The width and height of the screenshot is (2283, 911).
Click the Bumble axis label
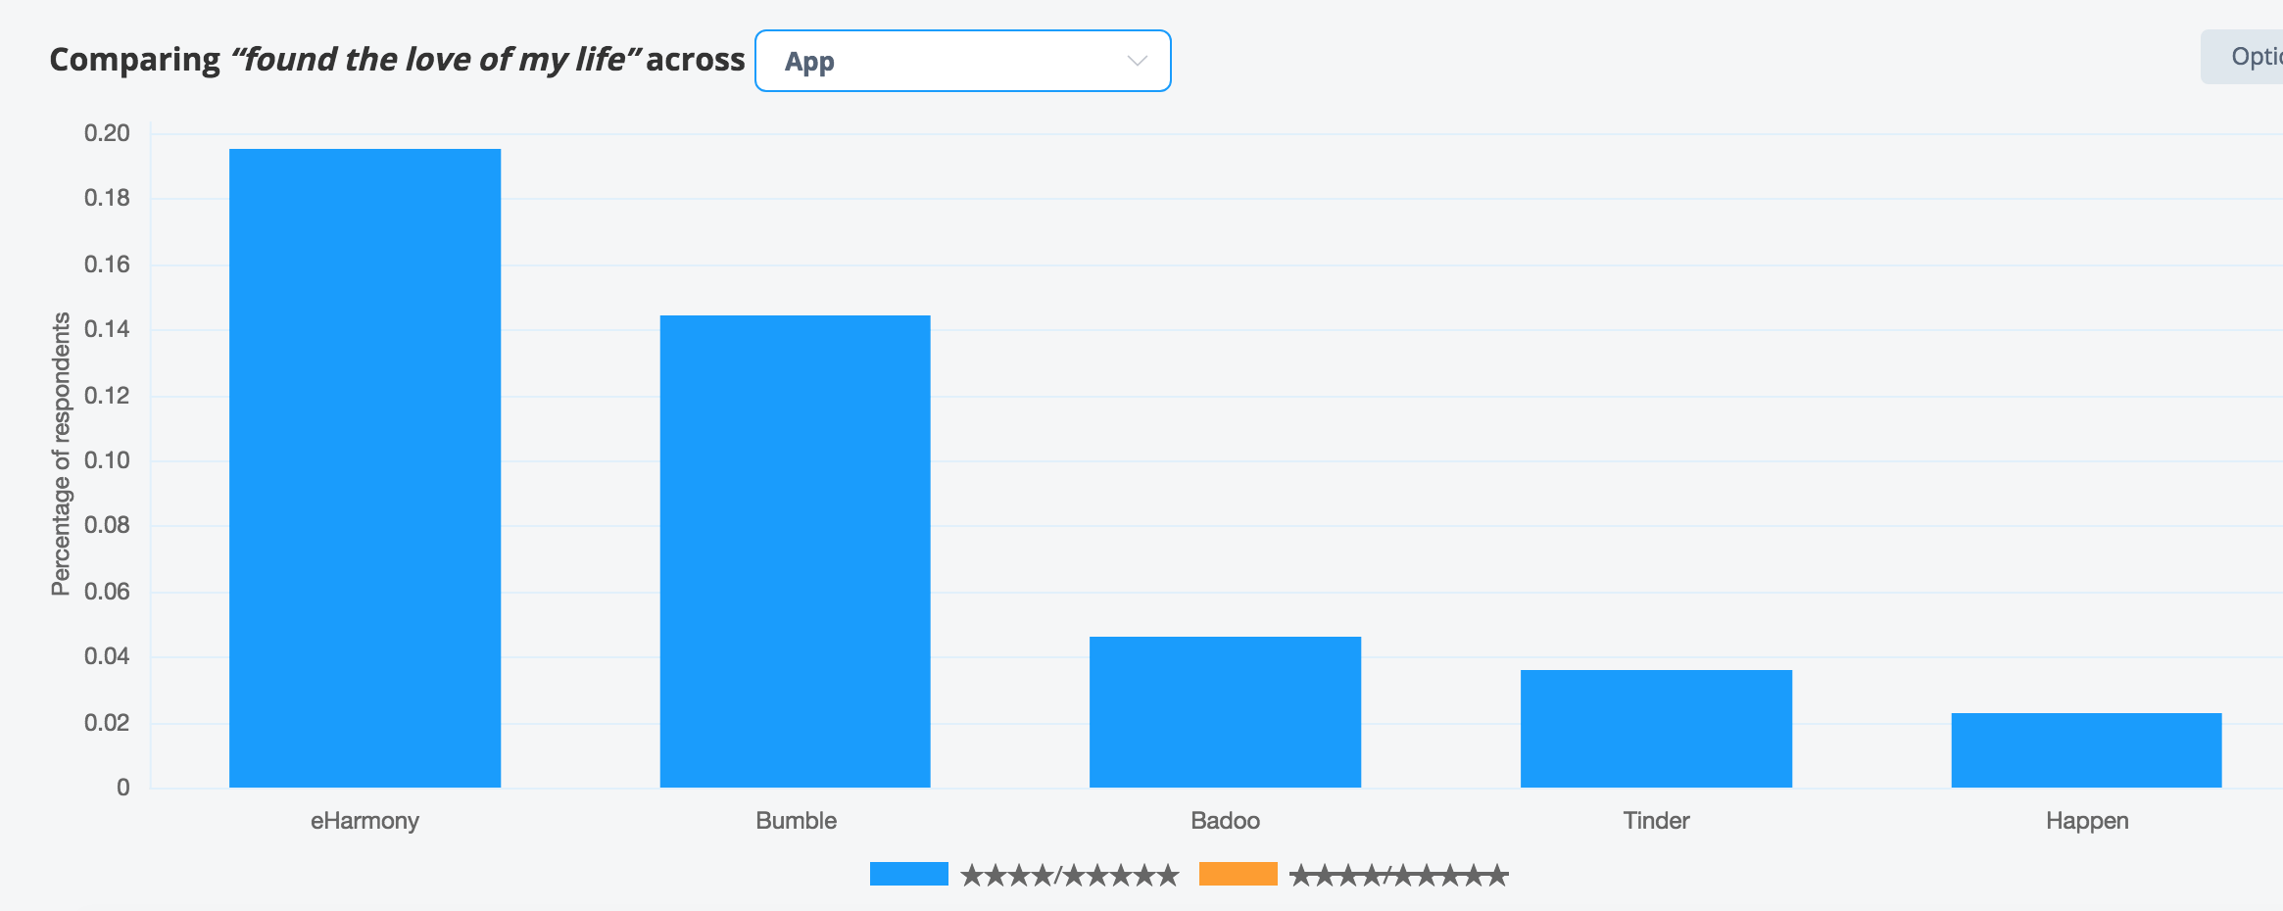796,821
